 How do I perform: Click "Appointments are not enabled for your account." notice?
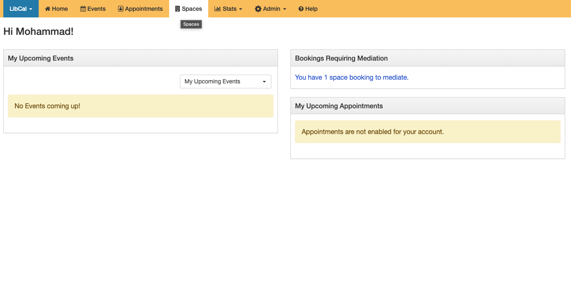[428, 132]
